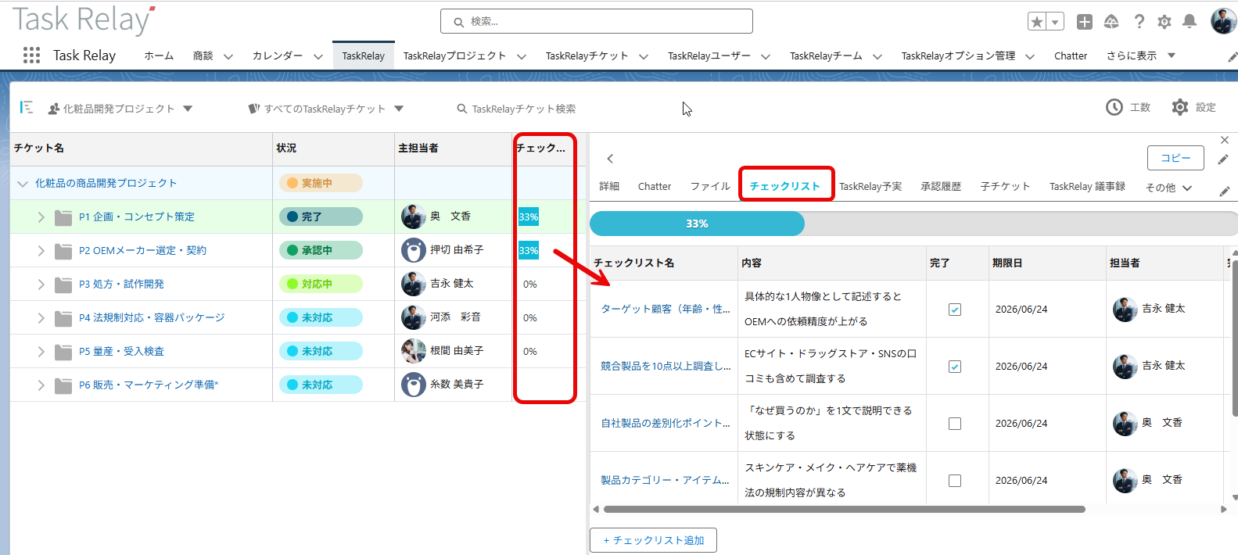Click the コピー button
The image size is (1238, 555).
coord(1175,158)
